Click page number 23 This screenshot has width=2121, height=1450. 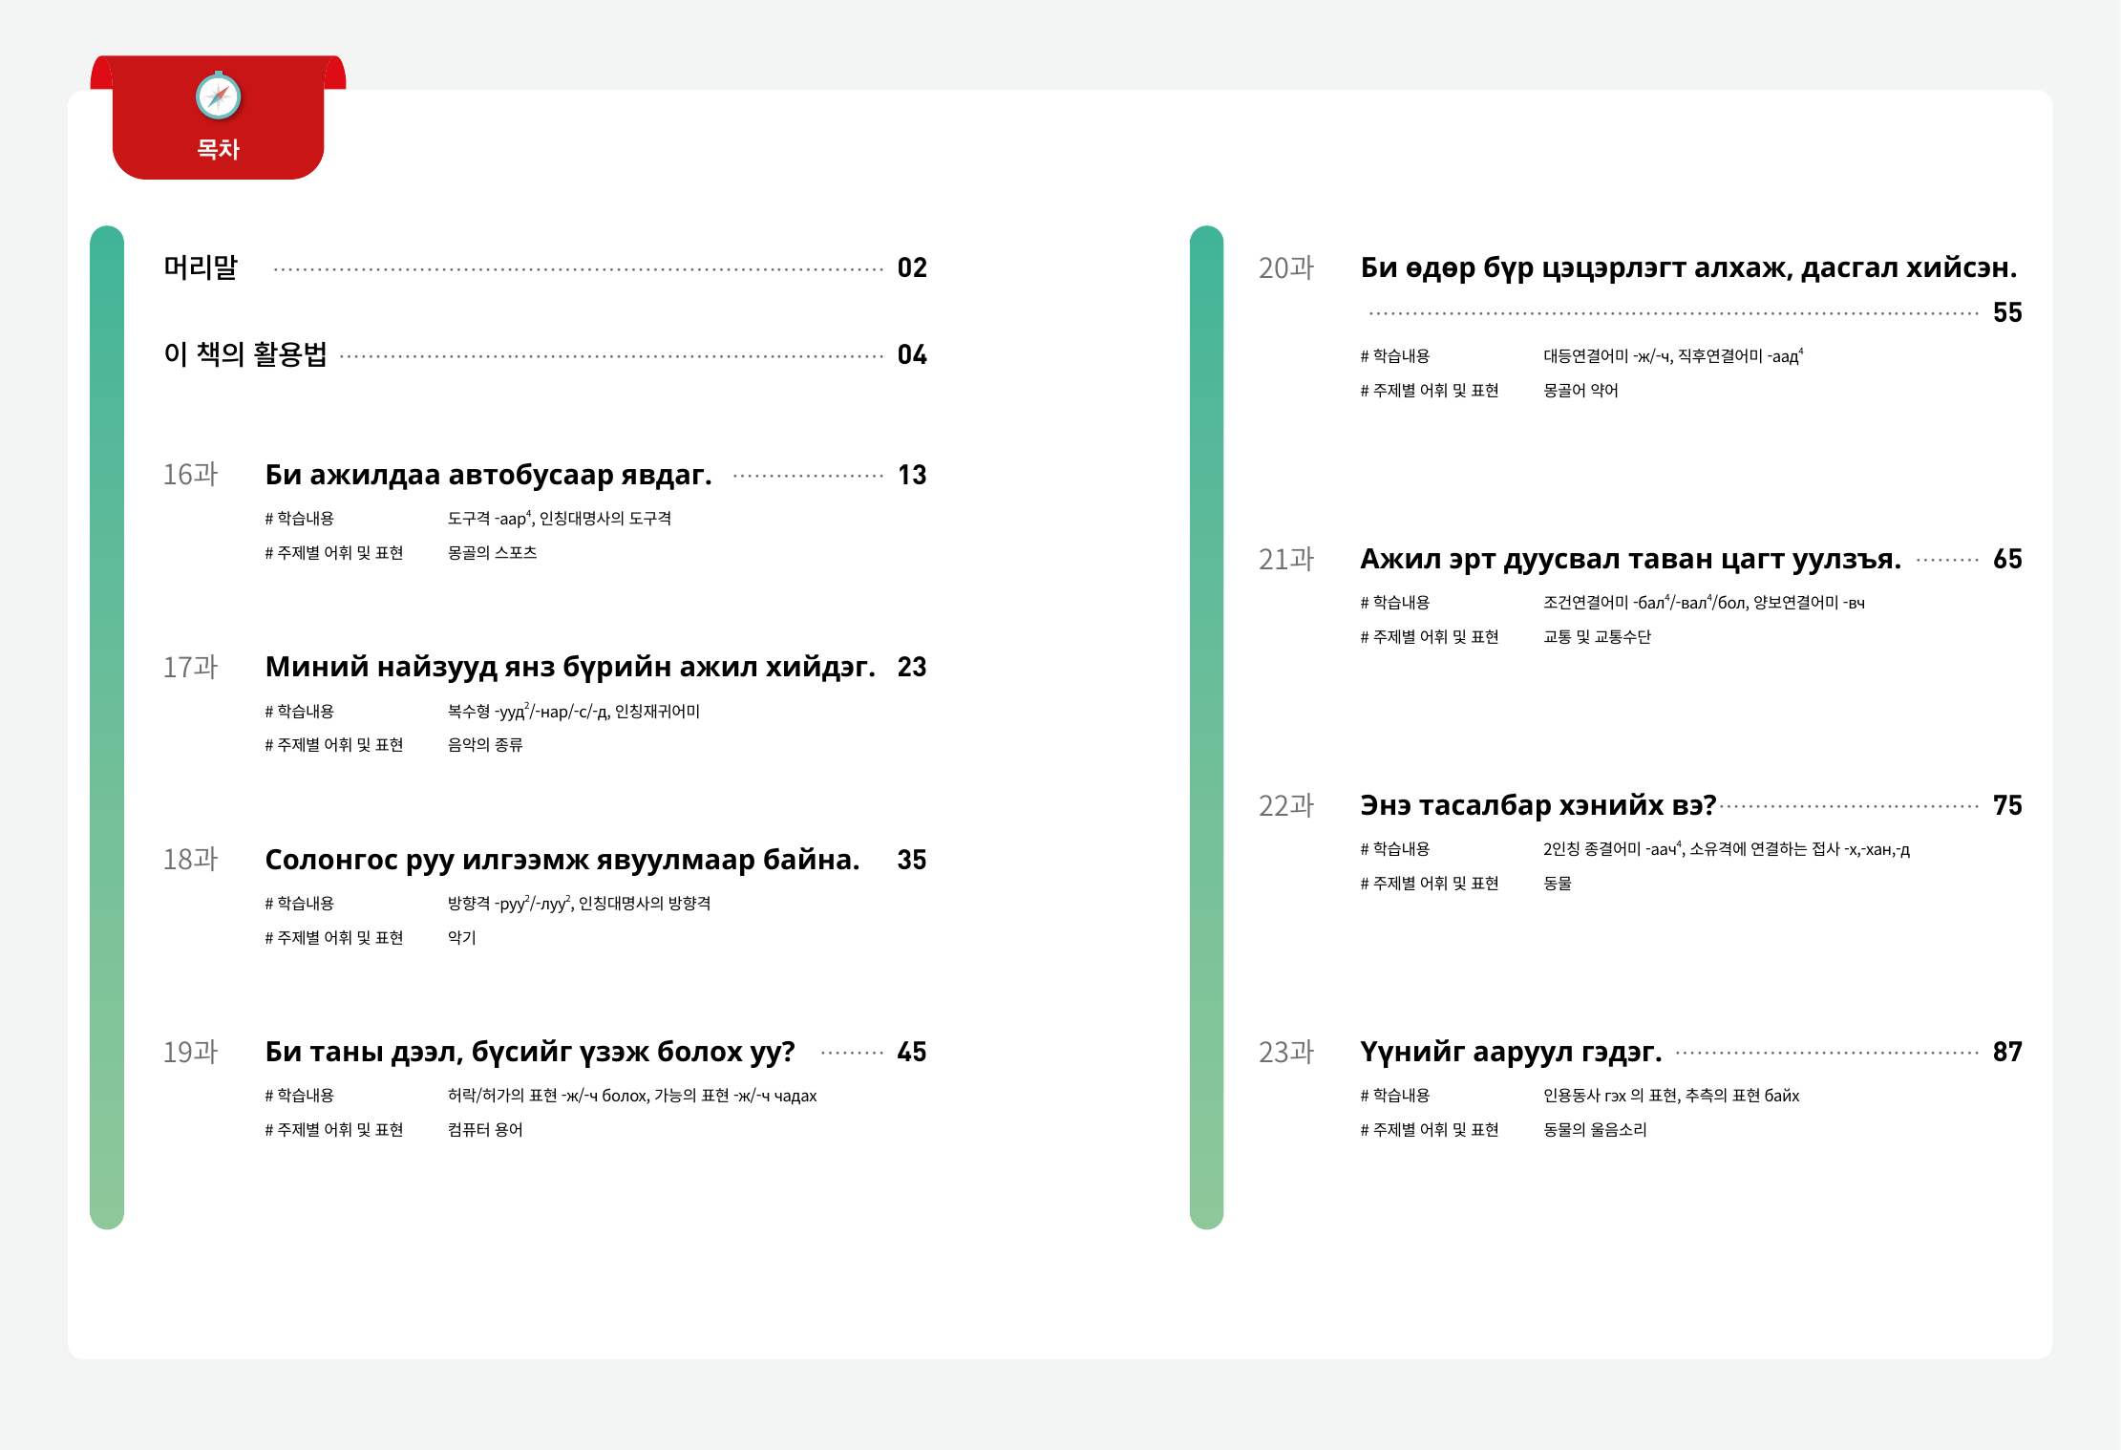tap(911, 667)
